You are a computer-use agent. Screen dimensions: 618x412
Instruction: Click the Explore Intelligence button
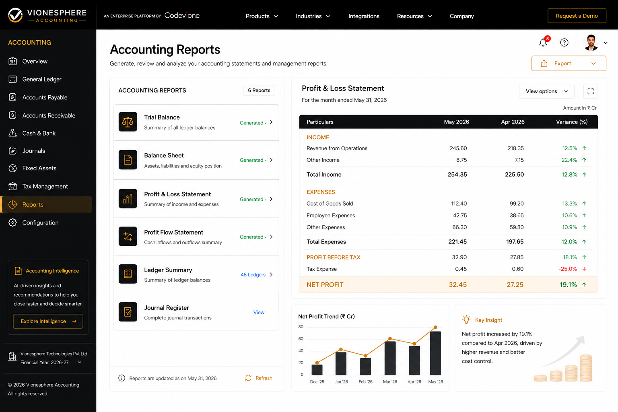[48, 321]
